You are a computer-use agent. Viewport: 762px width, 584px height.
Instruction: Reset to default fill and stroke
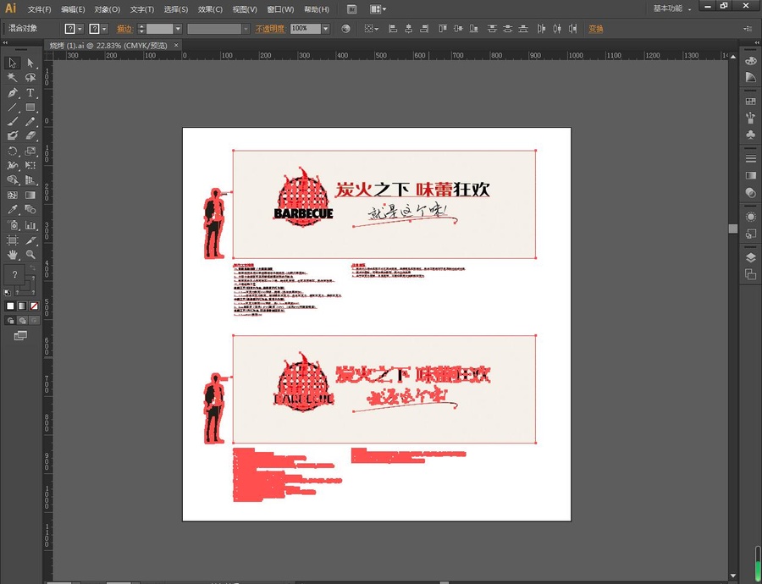pos(8,293)
